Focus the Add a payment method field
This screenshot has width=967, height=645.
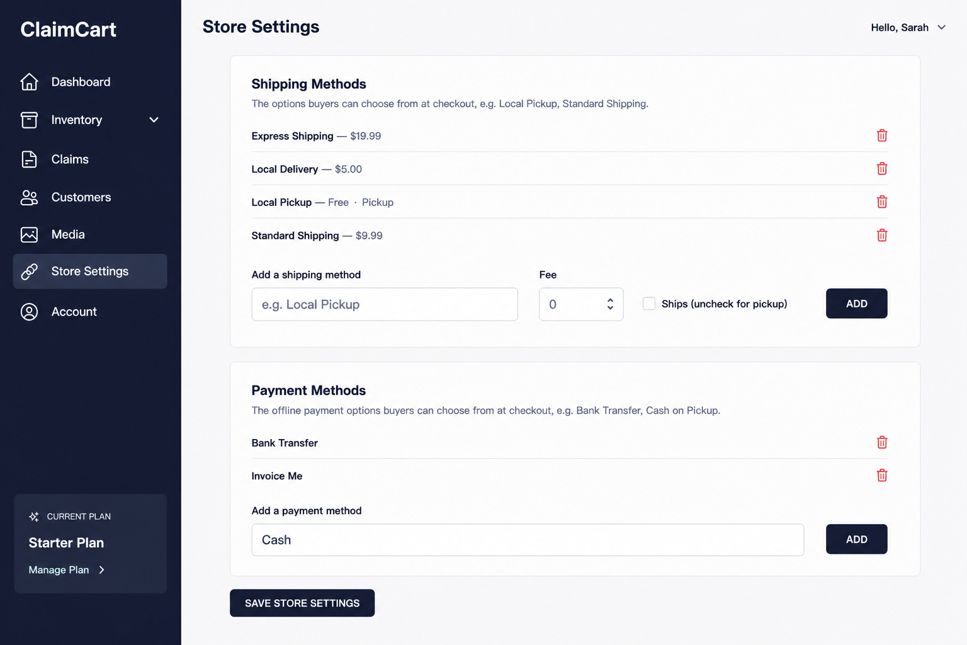[x=528, y=540]
